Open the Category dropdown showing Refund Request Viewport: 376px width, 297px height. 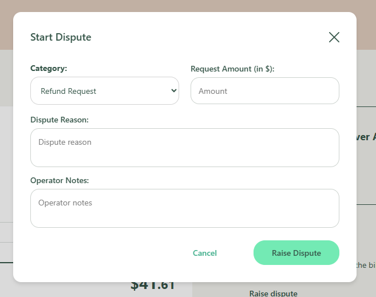[x=105, y=91]
